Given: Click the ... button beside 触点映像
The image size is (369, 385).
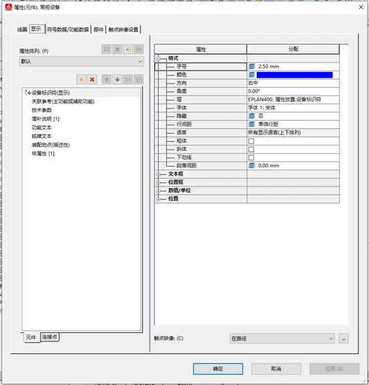Looking at the screenshot, I should 343,339.
